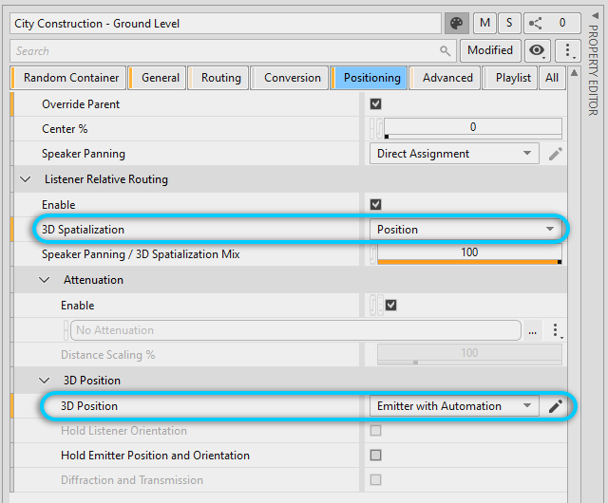This screenshot has width=608, height=503.
Task: Select the All tab button
Action: 552,78
